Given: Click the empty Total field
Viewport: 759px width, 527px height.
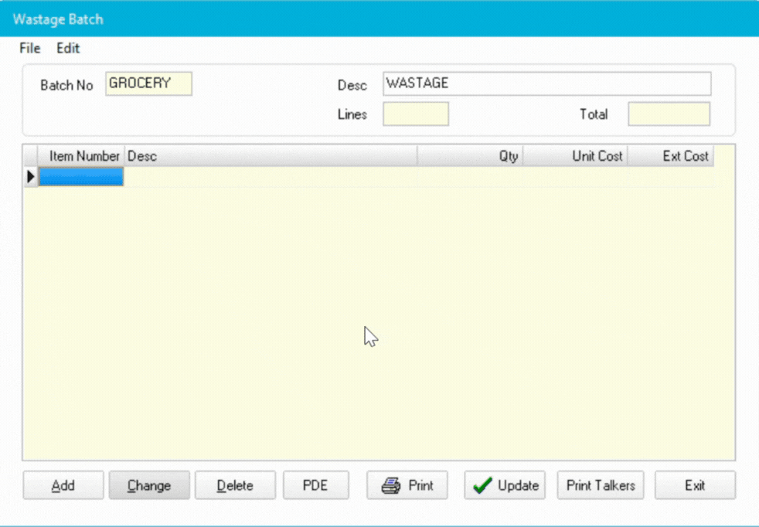Looking at the screenshot, I should (x=669, y=114).
